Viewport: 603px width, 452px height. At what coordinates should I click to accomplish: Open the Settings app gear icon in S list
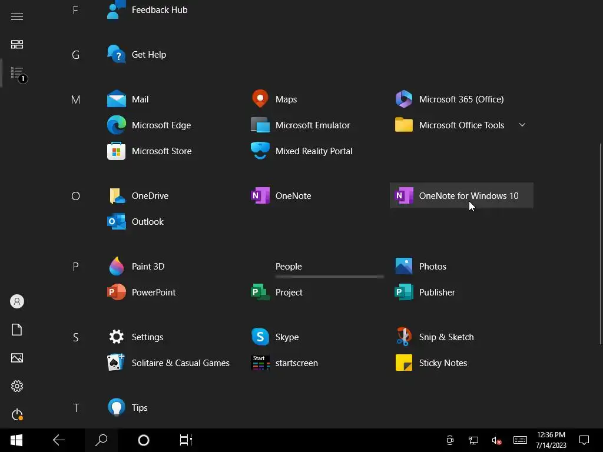pyautogui.click(x=116, y=337)
